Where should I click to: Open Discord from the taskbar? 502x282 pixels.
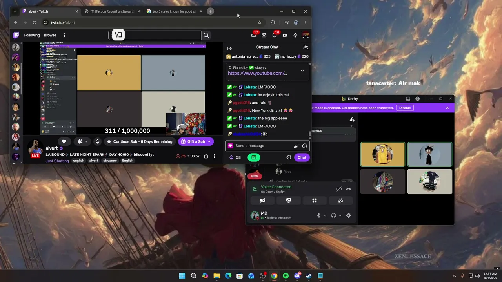coord(297,276)
